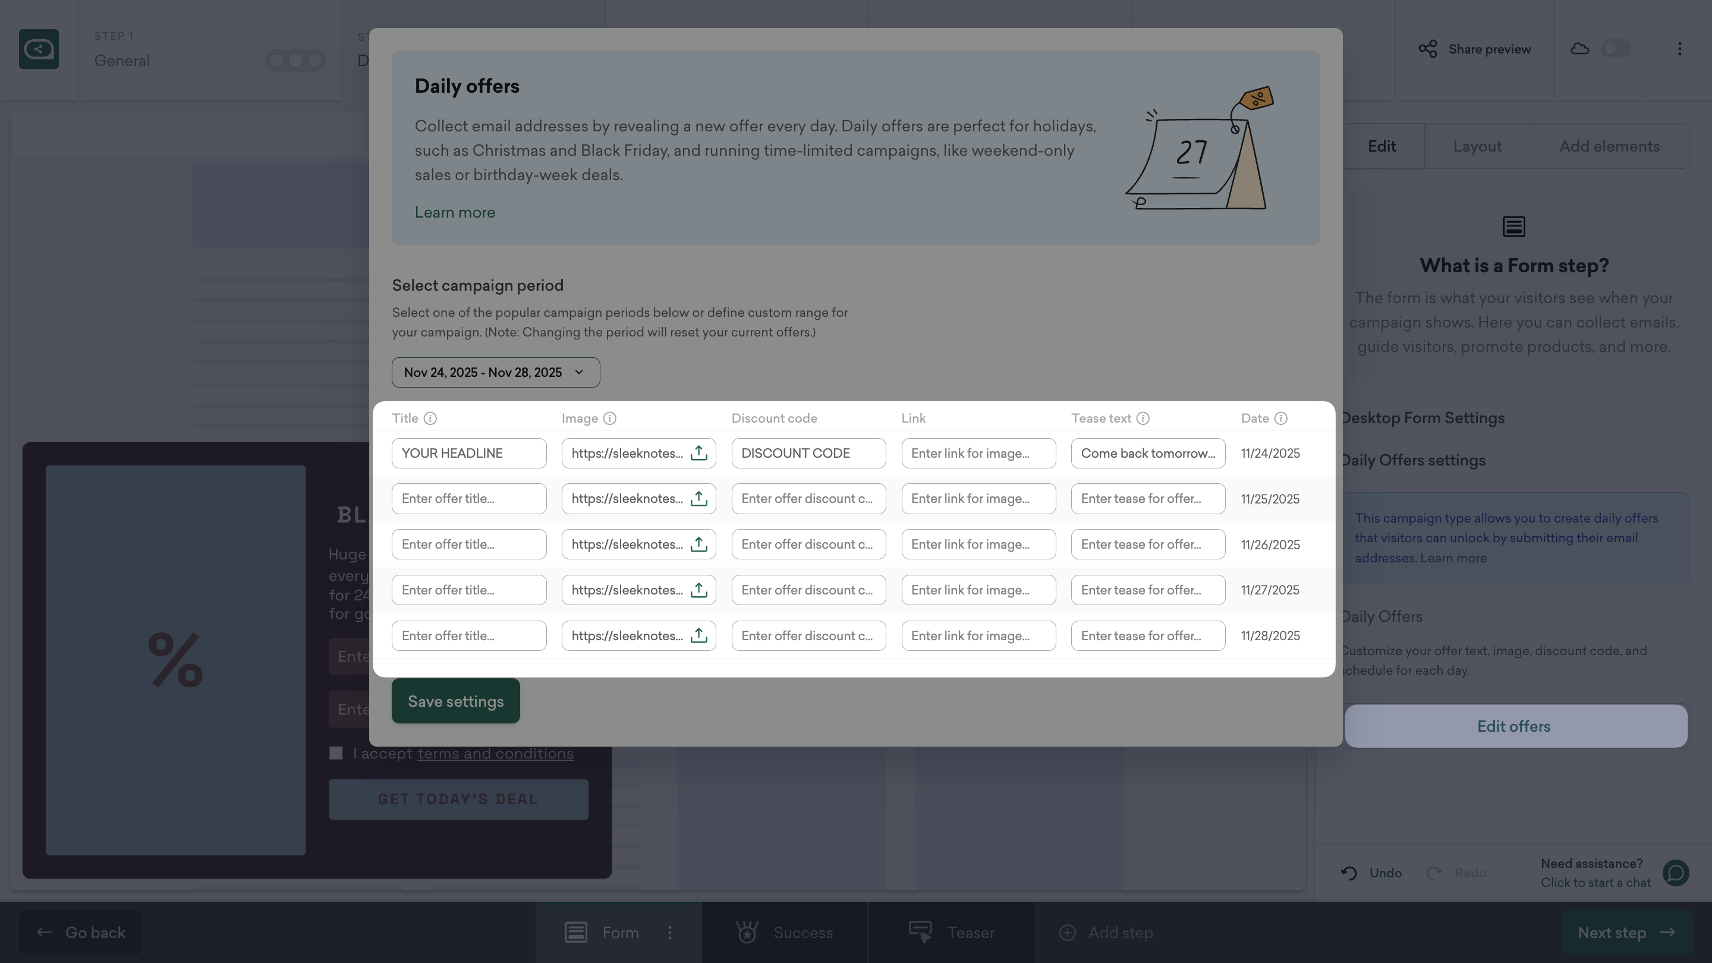Click the Save settings button
This screenshot has width=1712, height=963.
(455, 701)
